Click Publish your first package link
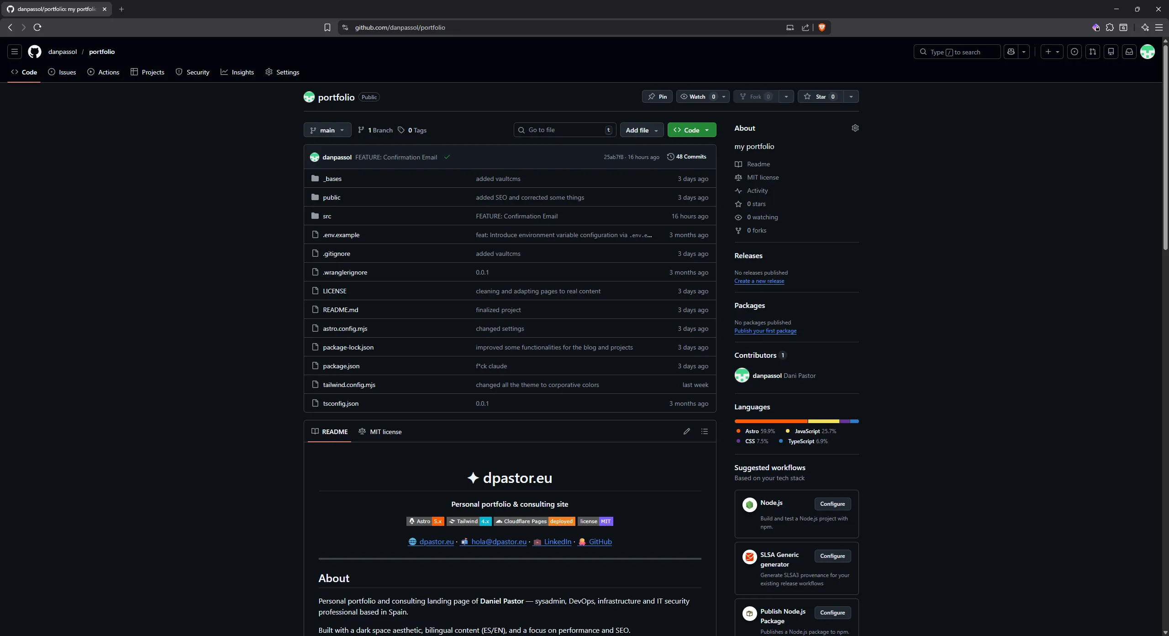 pos(765,331)
